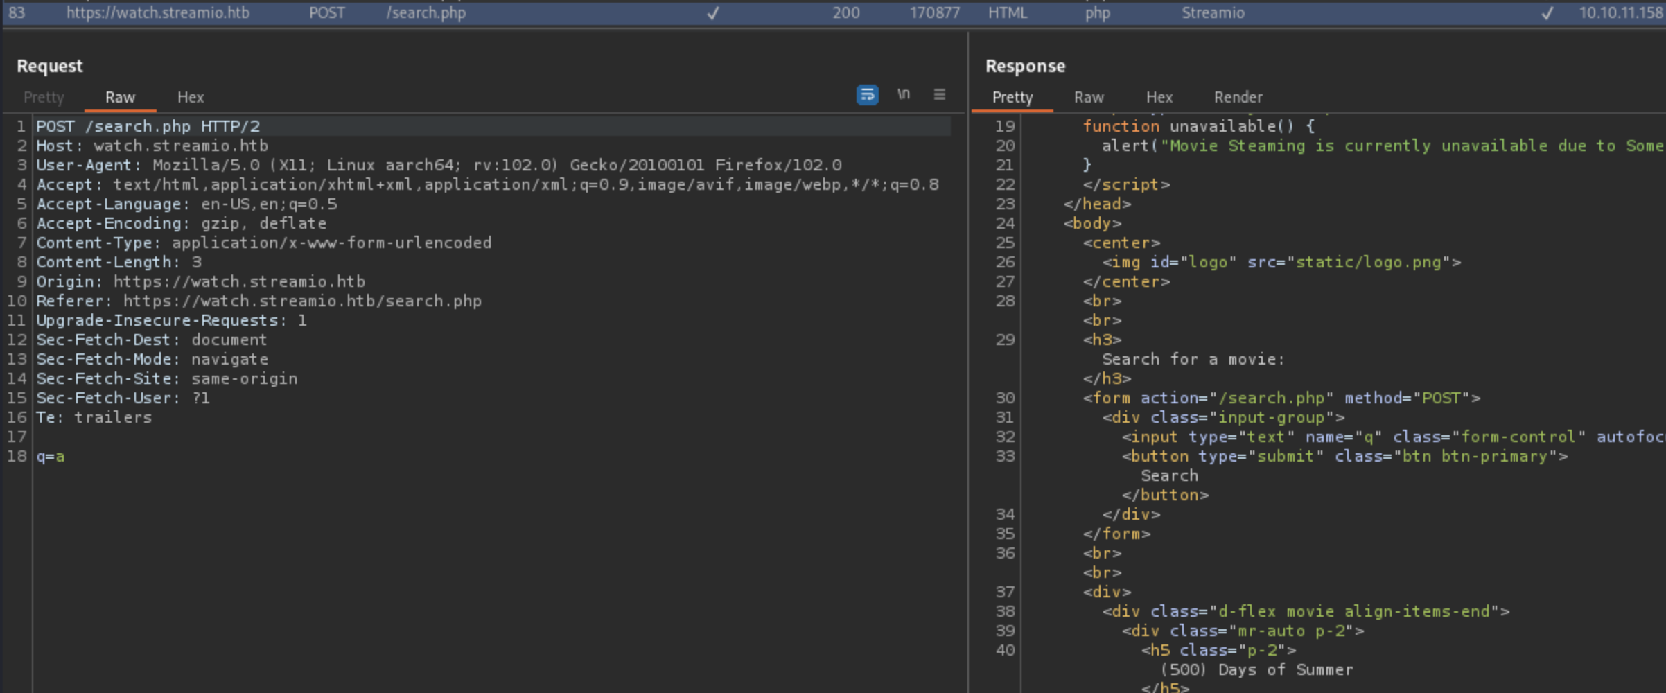Click the alert("Movie Steaming...") line in response

pyautogui.click(x=1383, y=146)
